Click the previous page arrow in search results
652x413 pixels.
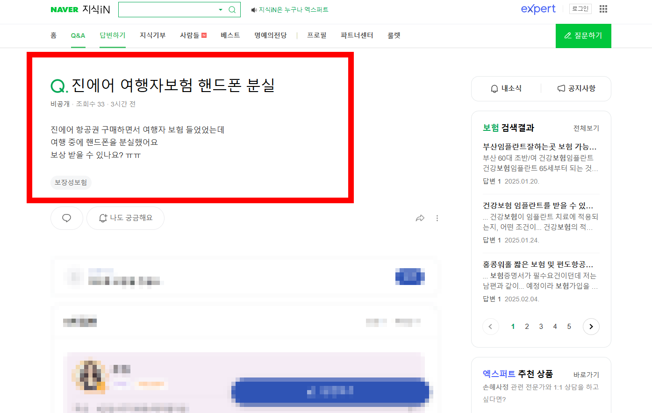click(x=490, y=327)
